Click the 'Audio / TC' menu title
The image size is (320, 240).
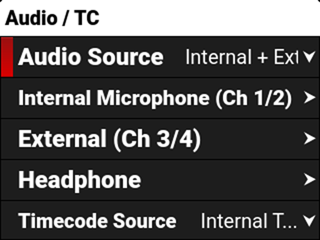pyautogui.click(x=52, y=18)
